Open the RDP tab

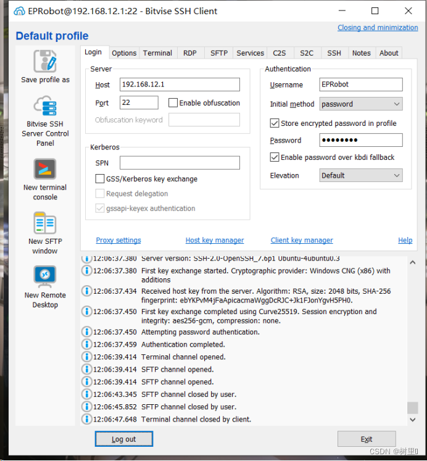pos(190,53)
